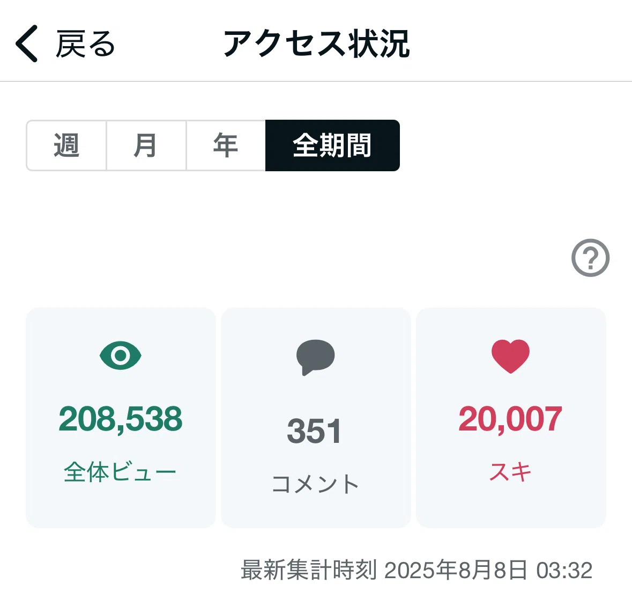Open the likes stats card
The image size is (632, 598).
click(x=511, y=418)
